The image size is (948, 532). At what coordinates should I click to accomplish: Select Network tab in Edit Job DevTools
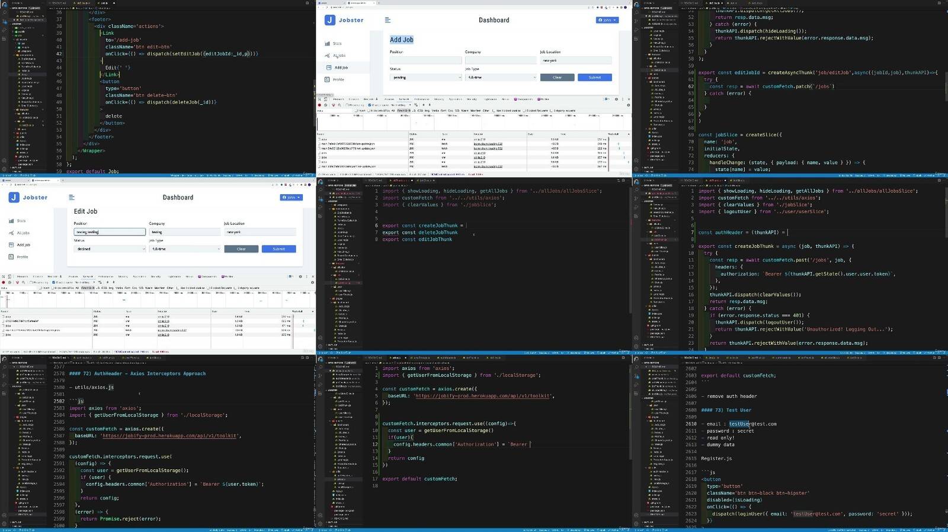[x=88, y=276]
